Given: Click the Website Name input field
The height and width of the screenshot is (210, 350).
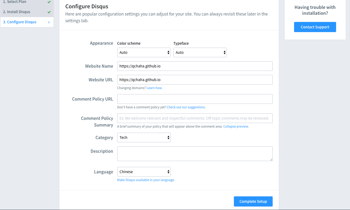Looking at the screenshot, I should 195,66.
